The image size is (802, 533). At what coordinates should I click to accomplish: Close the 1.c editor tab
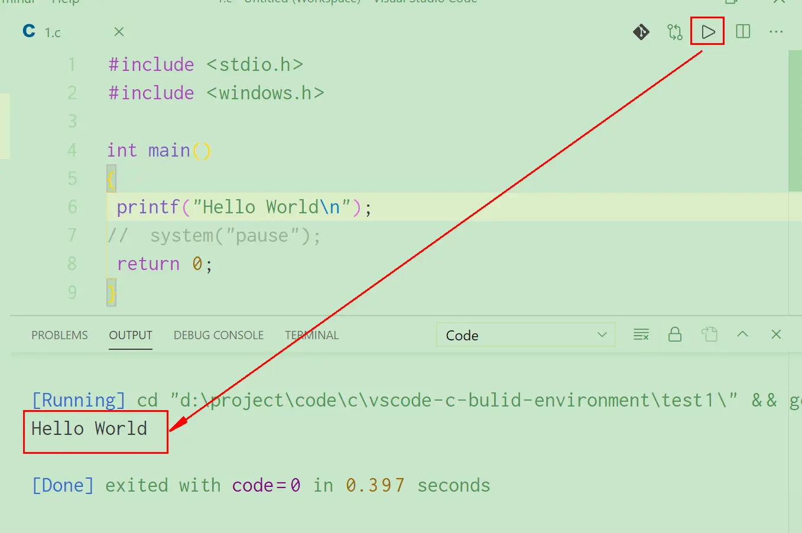click(x=118, y=32)
